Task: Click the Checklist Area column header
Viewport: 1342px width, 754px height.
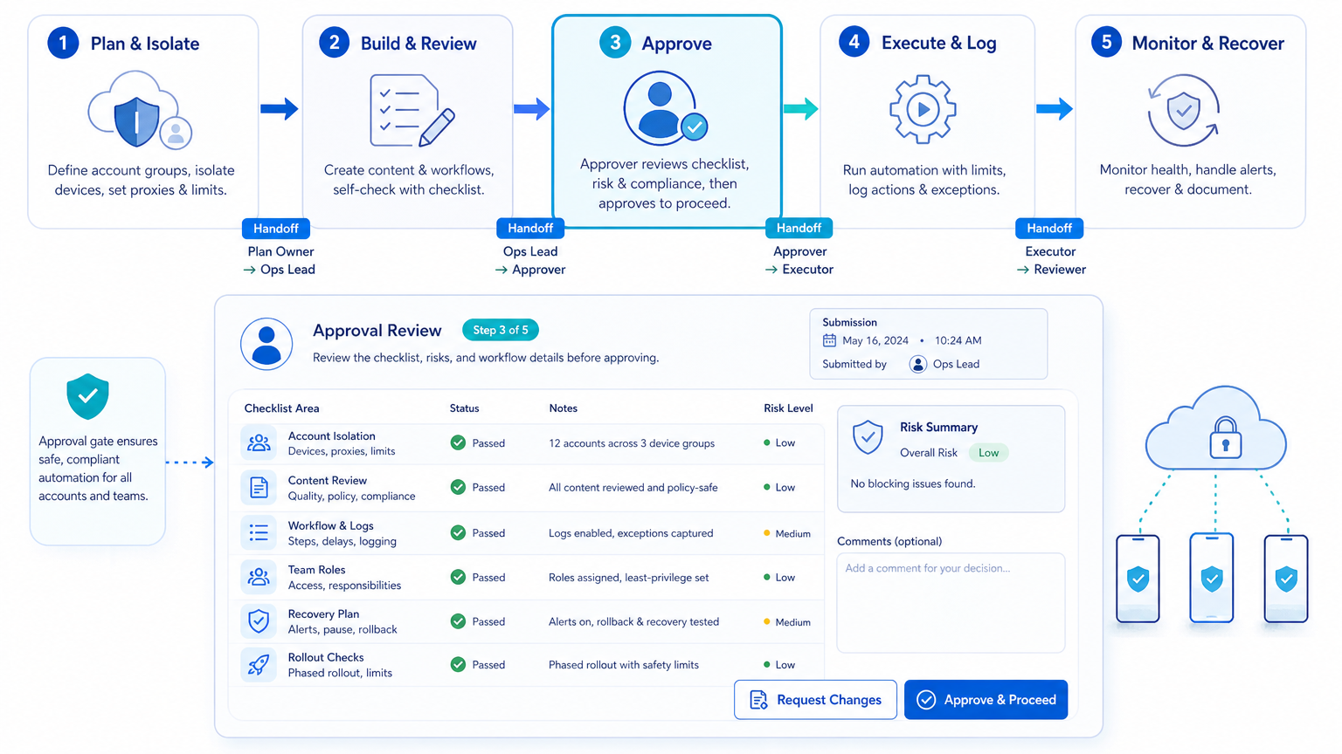Action: click(x=281, y=408)
